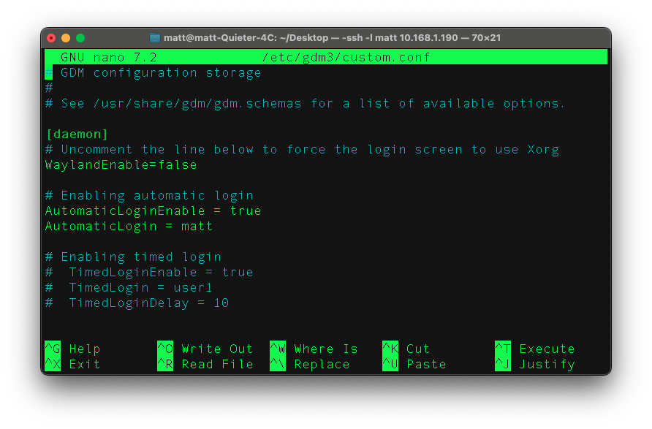Click the yellow minimize window button
Image resolution: width=652 pixels, height=429 pixels.
(x=66, y=38)
